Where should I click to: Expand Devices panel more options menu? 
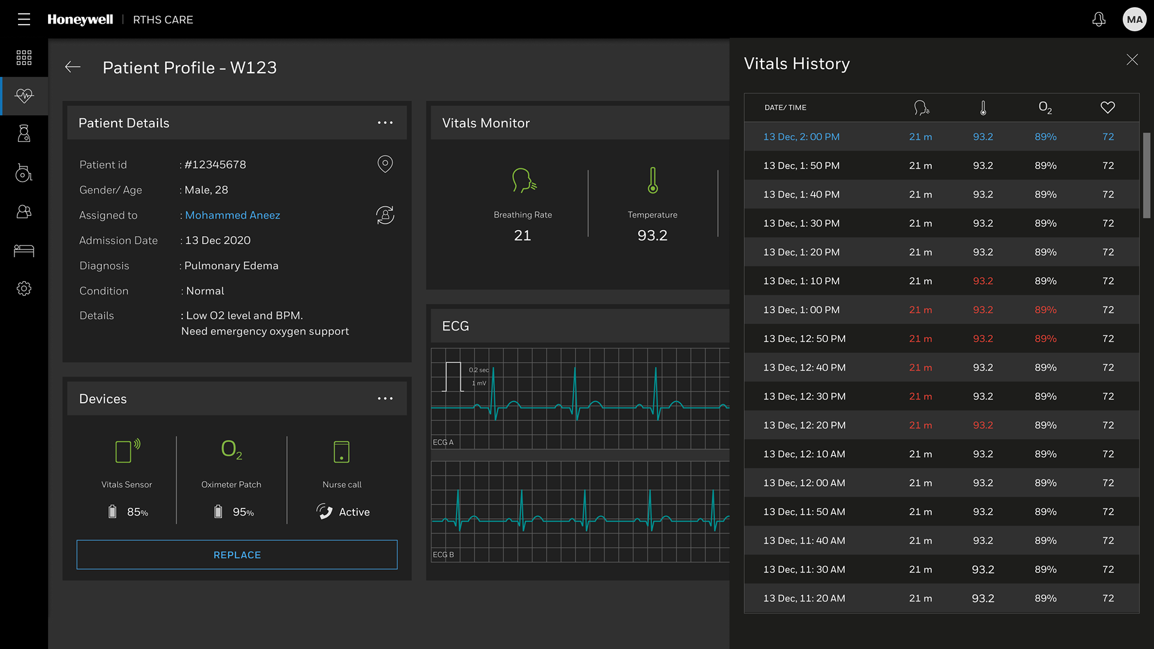coord(385,398)
